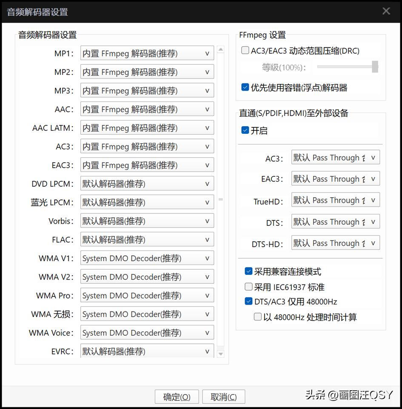Disable 优先使用容错(浮点)解码器

point(245,87)
